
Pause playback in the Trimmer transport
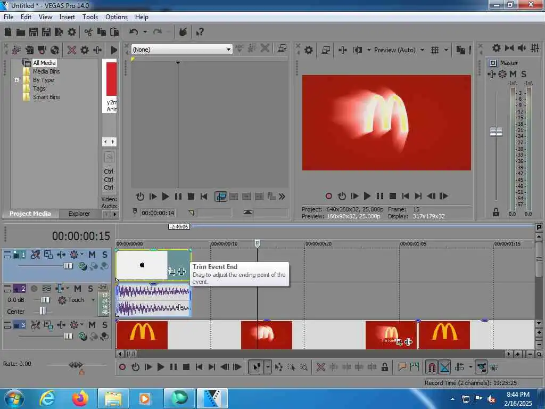click(x=178, y=197)
